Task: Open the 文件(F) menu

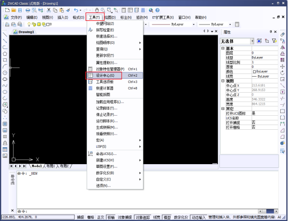Action: coord(16,18)
